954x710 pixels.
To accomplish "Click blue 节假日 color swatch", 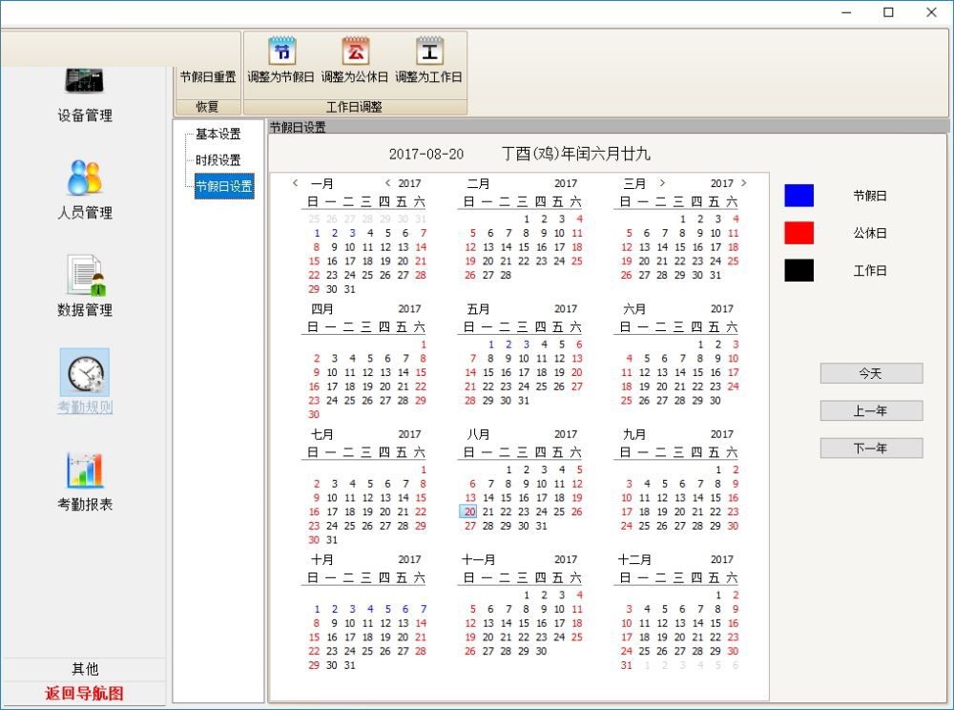I will 798,196.
